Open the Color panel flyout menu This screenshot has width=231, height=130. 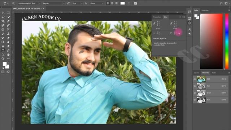coord(229,10)
